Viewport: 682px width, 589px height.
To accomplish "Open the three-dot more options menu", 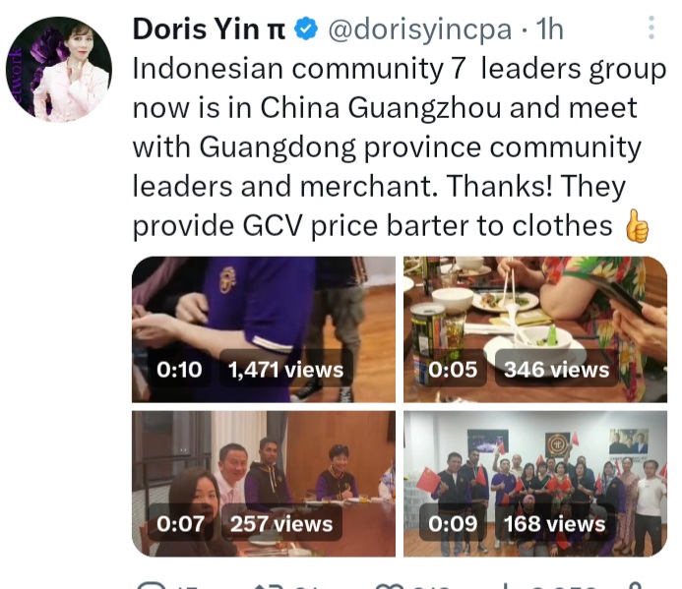I will [x=651, y=29].
